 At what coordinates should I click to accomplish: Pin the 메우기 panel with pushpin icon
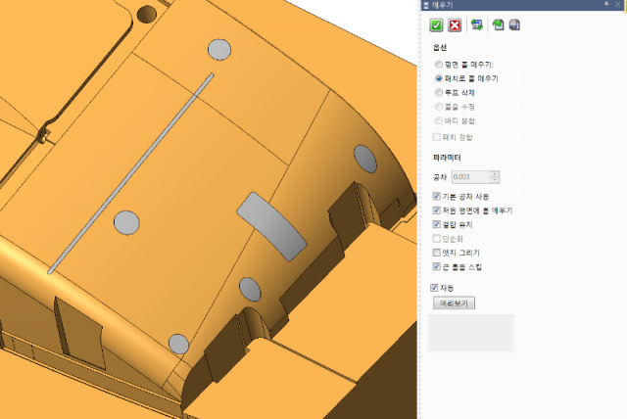tap(606, 5)
